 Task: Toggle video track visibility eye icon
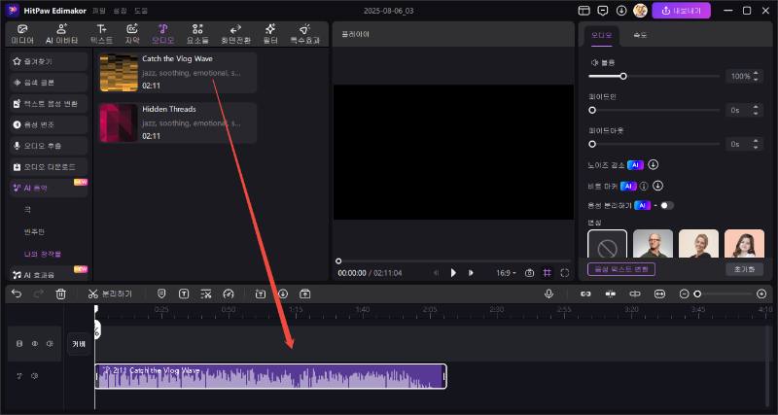pos(35,343)
